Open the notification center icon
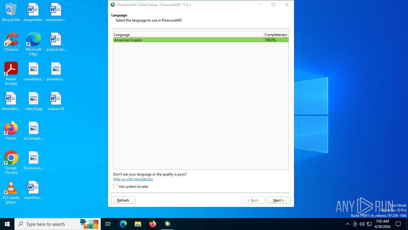Viewport: 408px width, 230px height. (398, 224)
